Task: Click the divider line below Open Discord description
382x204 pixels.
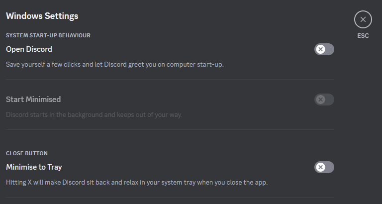Action: click(x=170, y=80)
